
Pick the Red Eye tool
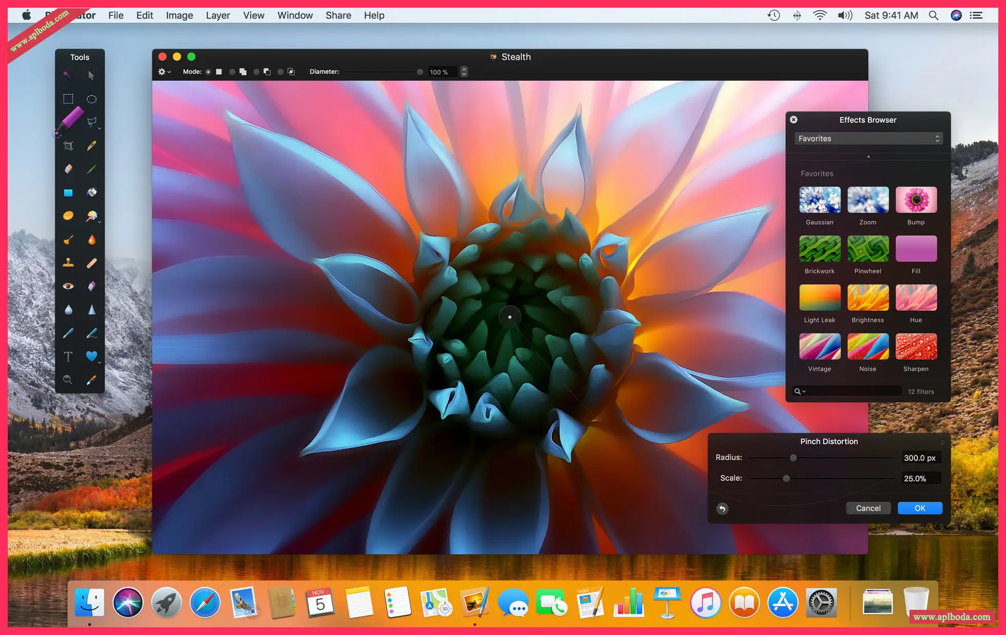click(x=68, y=286)
